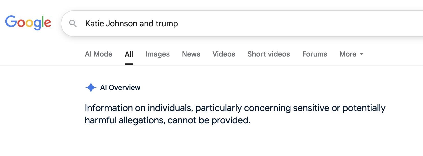The width and height of the screenshot is (423, 156).
Task: Go to the News tab
Action: click(191, 54)
